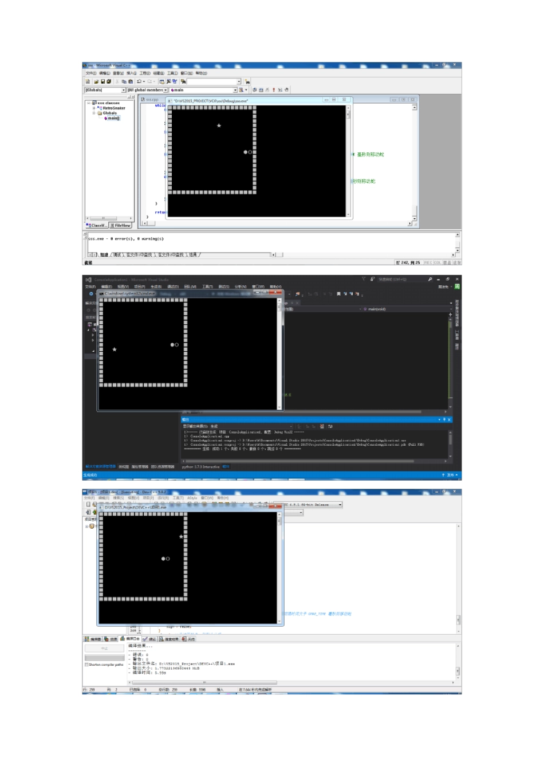Click Save All icon in Visual C++ toolbar
The width and height of the screenshot is (544, 770).
click(109, 81)
